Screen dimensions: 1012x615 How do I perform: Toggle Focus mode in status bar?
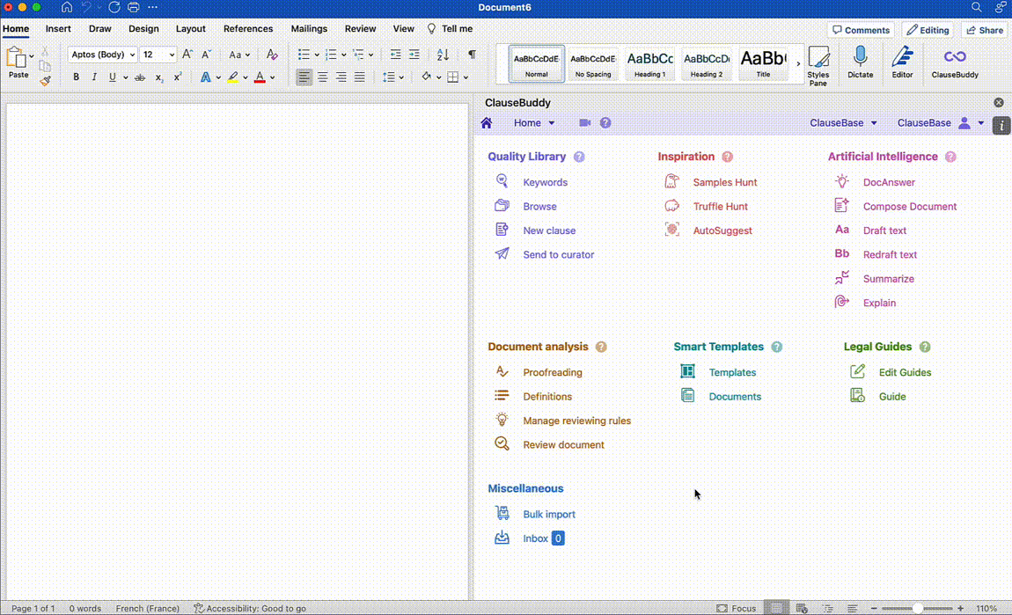coord(736,608)
